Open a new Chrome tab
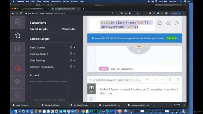 click(83, 9)
